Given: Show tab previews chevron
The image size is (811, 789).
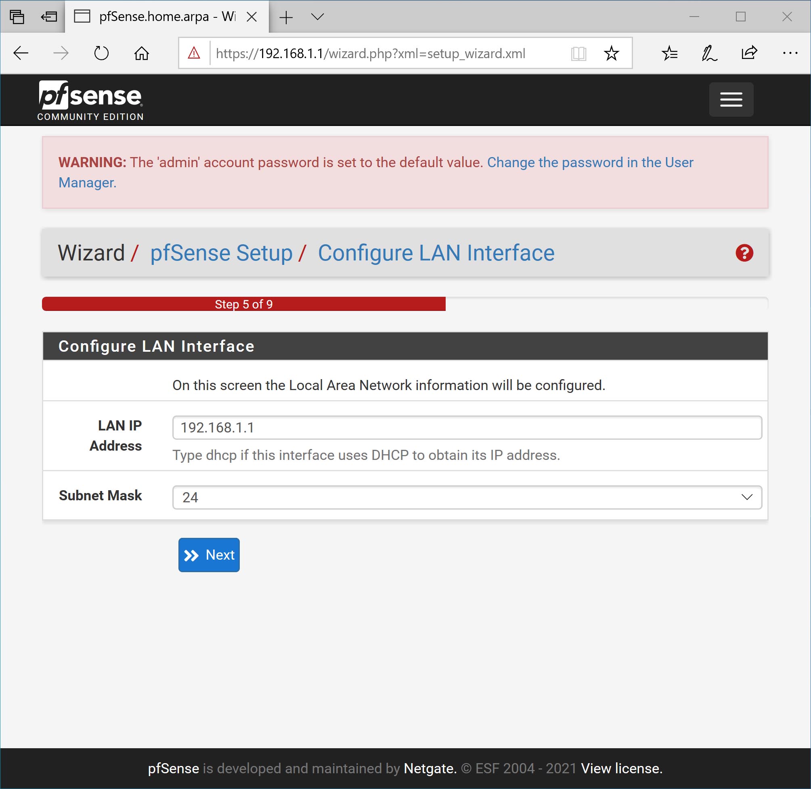Looking at the screenshot, I should pos(317,17).
